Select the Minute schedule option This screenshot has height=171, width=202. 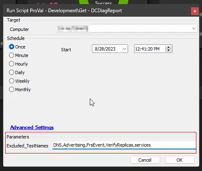(x=19, y=55)
